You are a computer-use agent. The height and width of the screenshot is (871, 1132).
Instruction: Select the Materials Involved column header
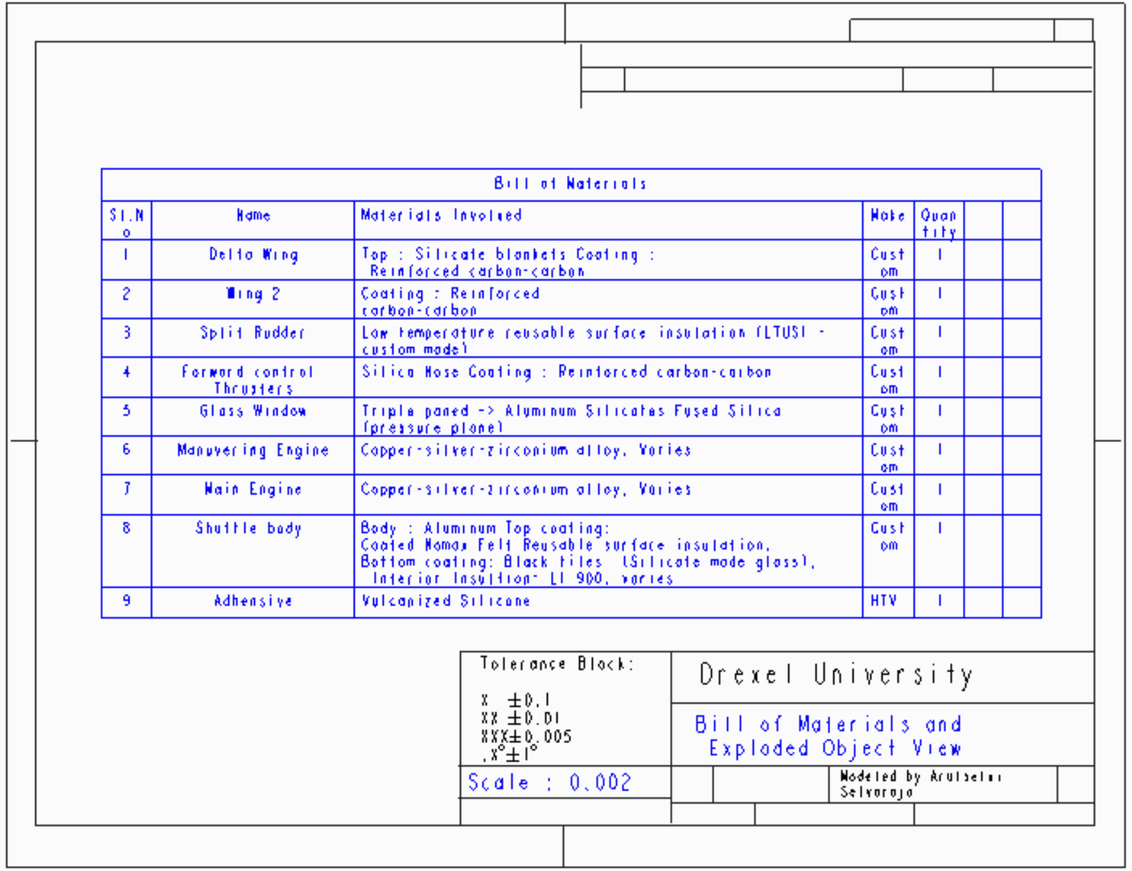[x=441, y=216]
